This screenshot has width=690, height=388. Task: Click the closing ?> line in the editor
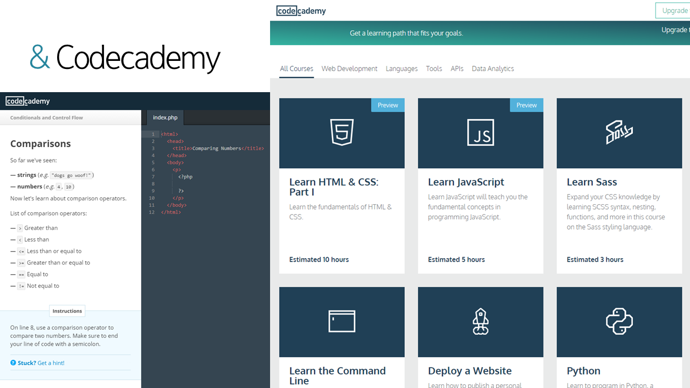click(181, 191)
